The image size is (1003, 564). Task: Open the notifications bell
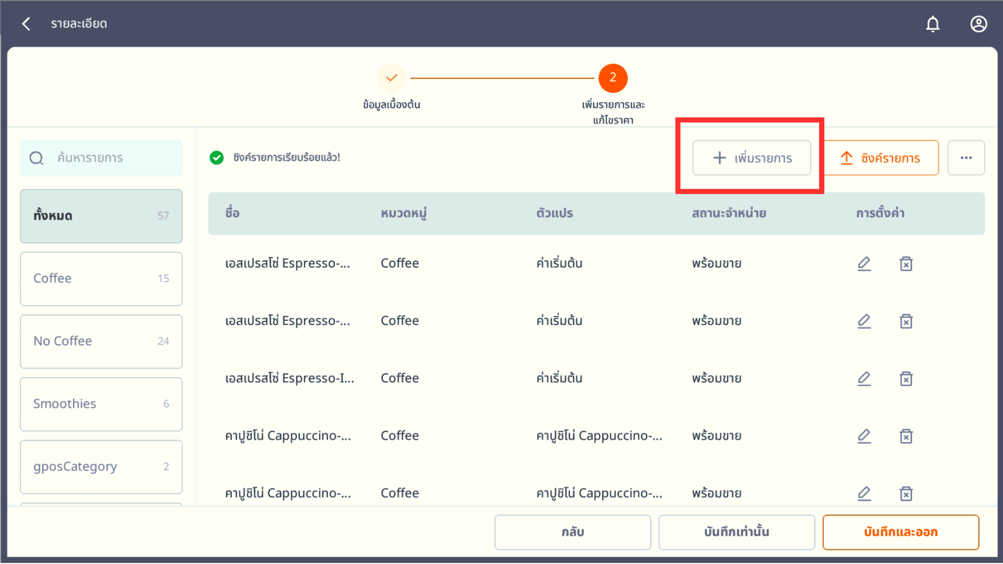932,24
